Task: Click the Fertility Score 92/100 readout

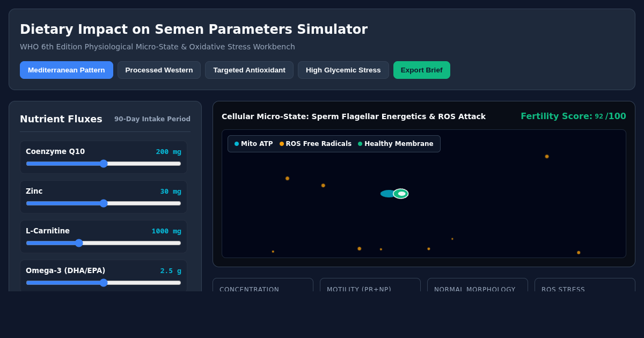Action: (573, 116)
